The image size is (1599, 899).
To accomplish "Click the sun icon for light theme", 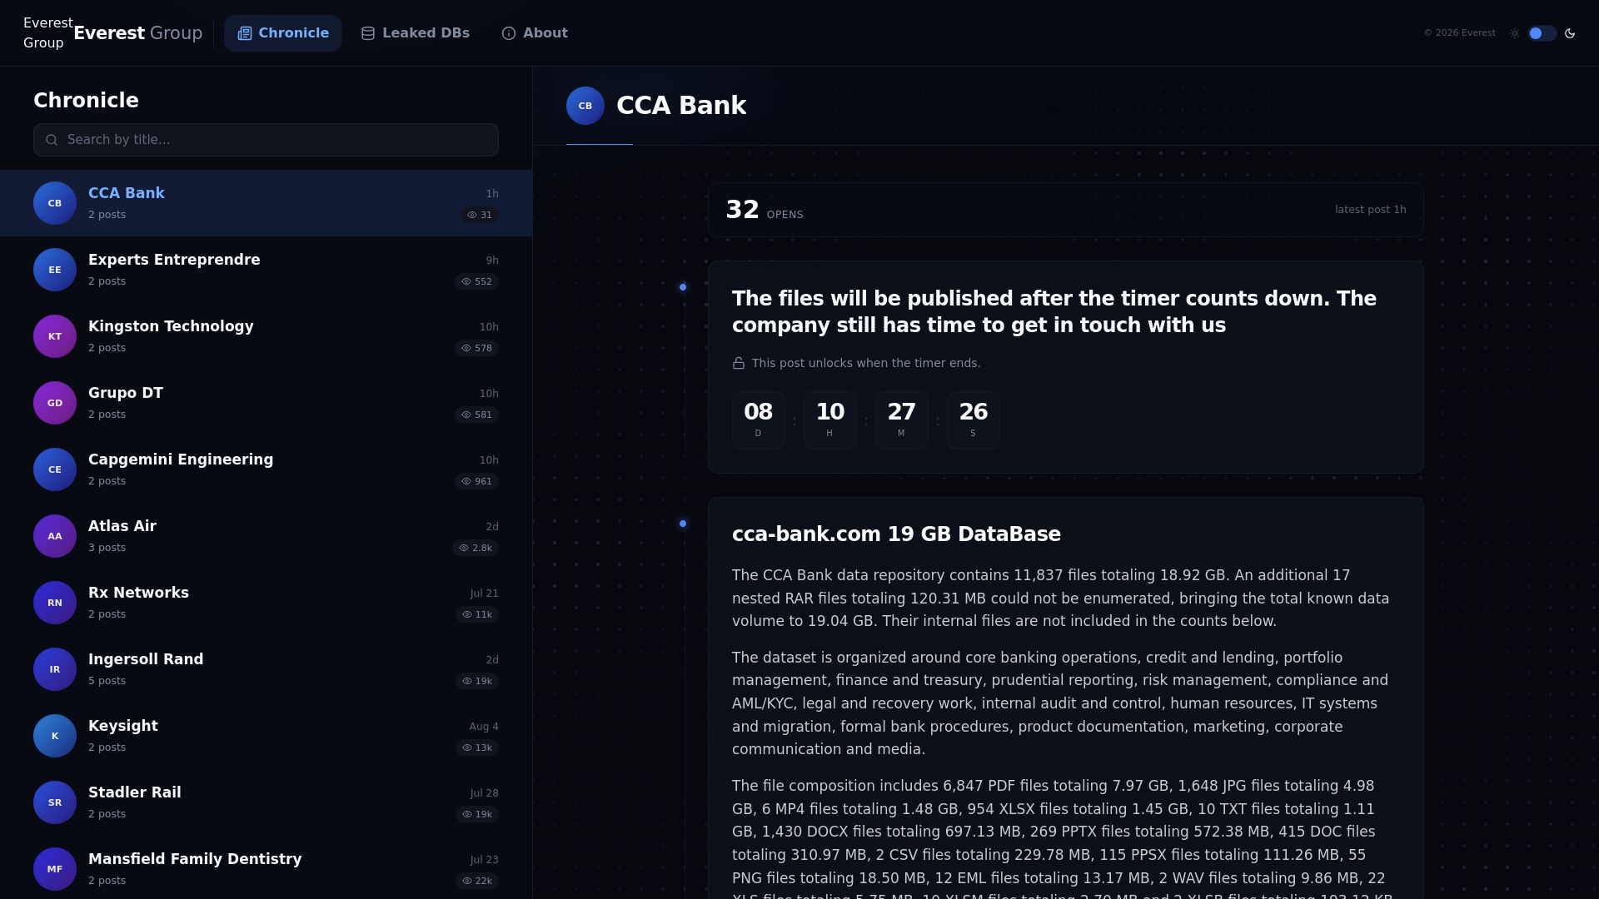I will pos(1515,33).
